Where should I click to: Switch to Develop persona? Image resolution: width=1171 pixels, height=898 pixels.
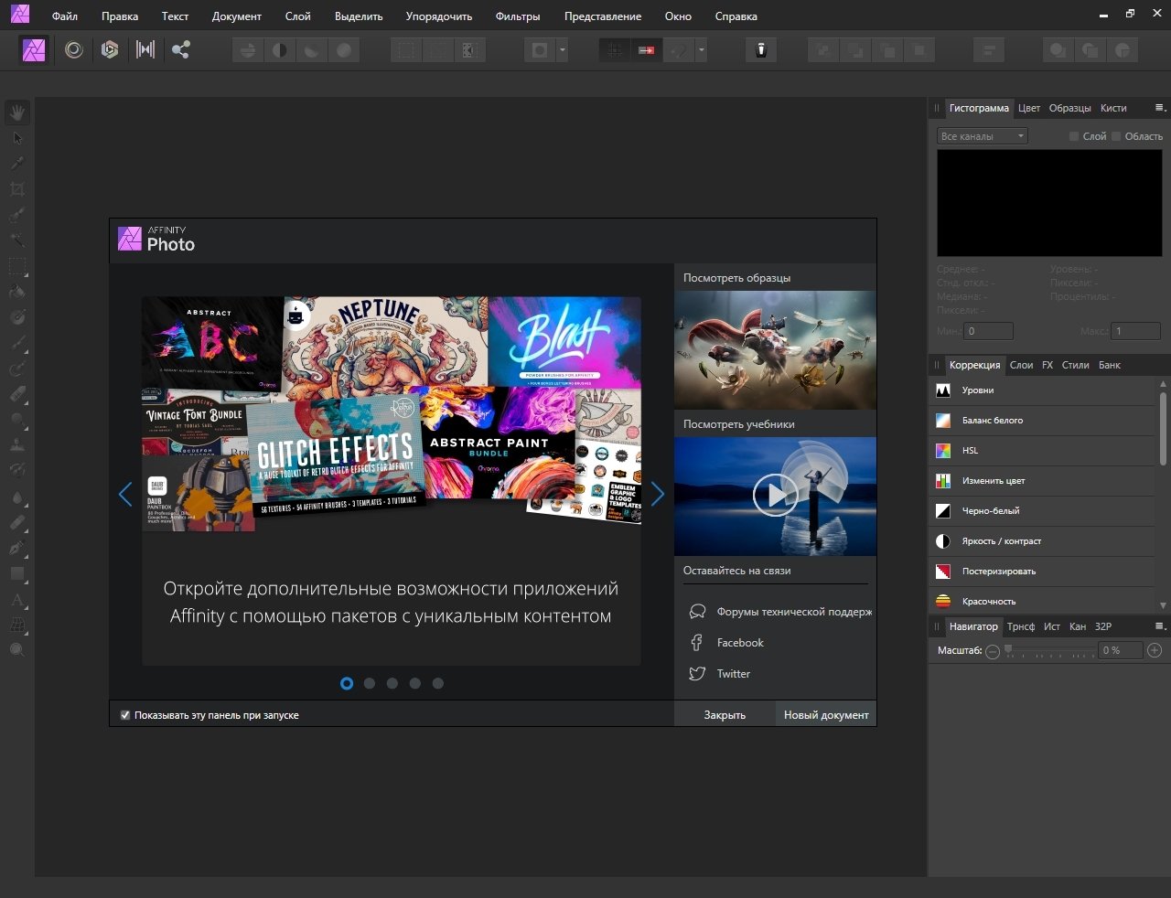[110, 50]
